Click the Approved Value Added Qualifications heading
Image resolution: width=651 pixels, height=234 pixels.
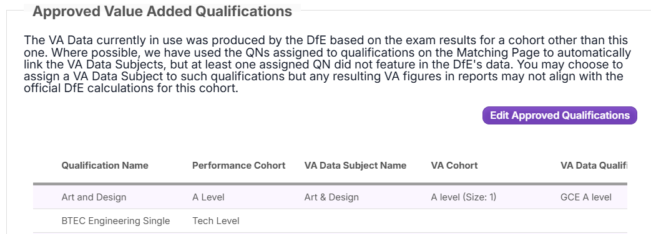(x=162, y=11)
